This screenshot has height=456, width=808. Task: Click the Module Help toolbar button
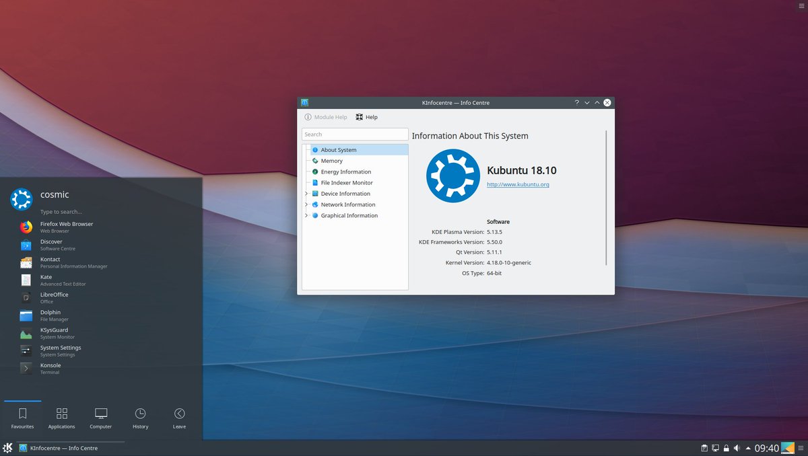(x=326, y=117)
